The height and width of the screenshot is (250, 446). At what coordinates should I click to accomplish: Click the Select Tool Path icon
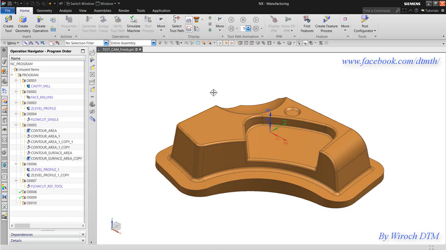point(177,24)
